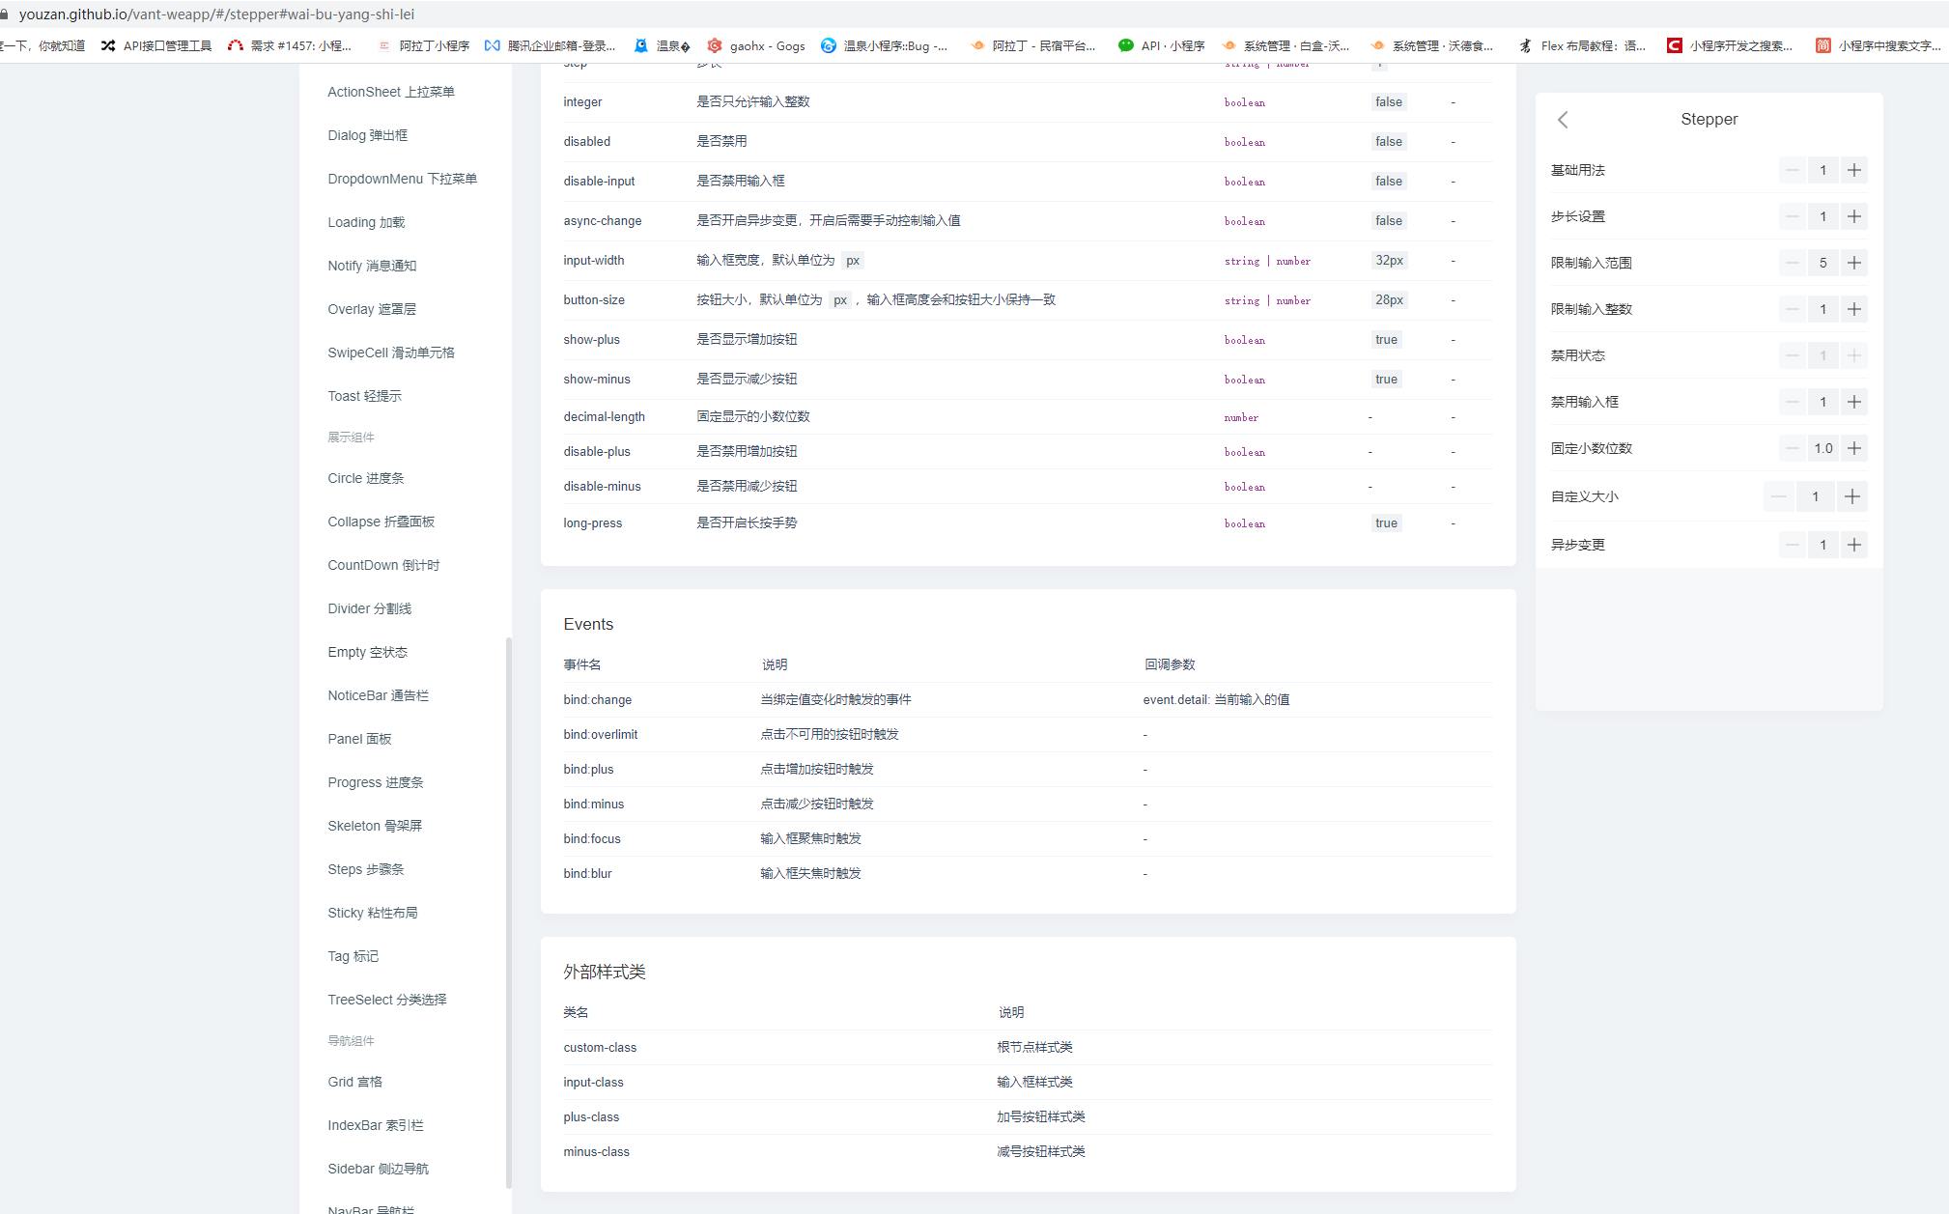Decrease 异步变更 value with minus icon

click(1792, 545)
